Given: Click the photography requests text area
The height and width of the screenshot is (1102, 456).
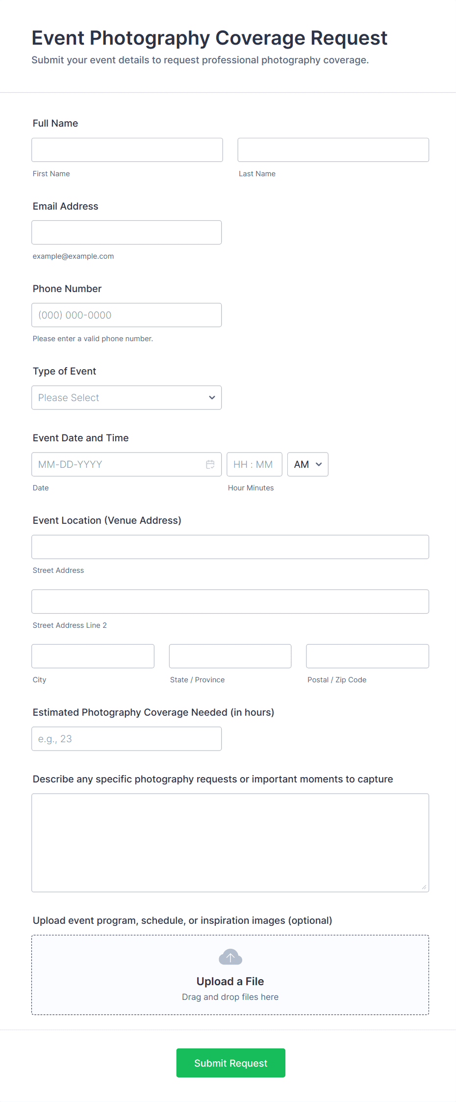Looking at the screenshot, I should [230, 842].
